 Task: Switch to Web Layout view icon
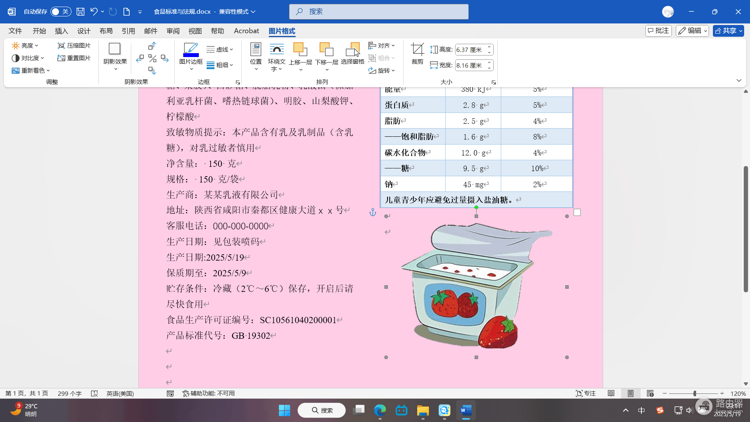click(650, 393)
